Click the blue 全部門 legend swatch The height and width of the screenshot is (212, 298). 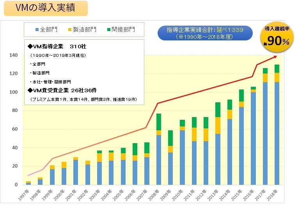pos(37,30)
